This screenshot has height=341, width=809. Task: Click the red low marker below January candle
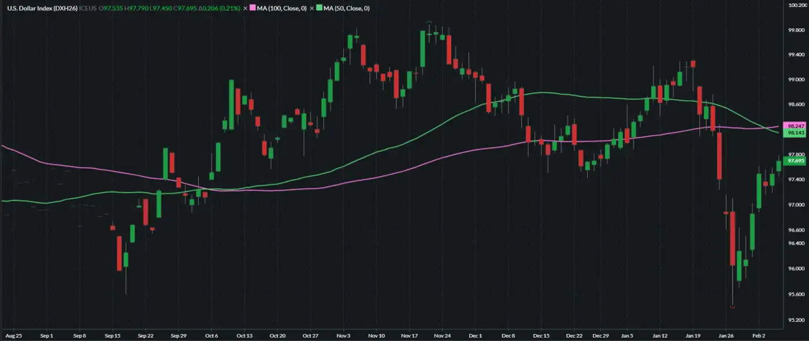pos(733,306)
